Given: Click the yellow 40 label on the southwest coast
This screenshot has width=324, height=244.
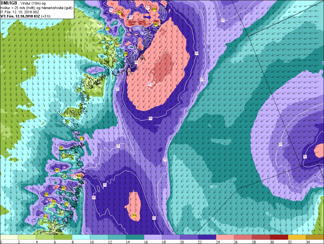Looking at the screenshot, I should (79, 176).
